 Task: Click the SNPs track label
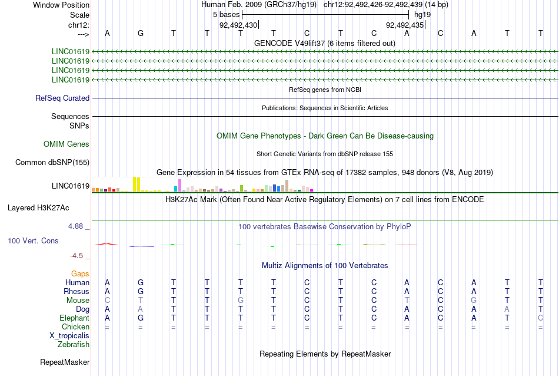point(79,126)
